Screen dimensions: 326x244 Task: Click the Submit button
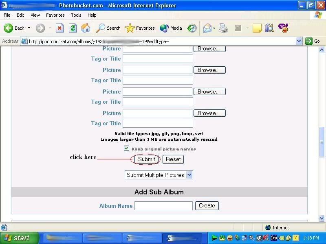point(147,159)
